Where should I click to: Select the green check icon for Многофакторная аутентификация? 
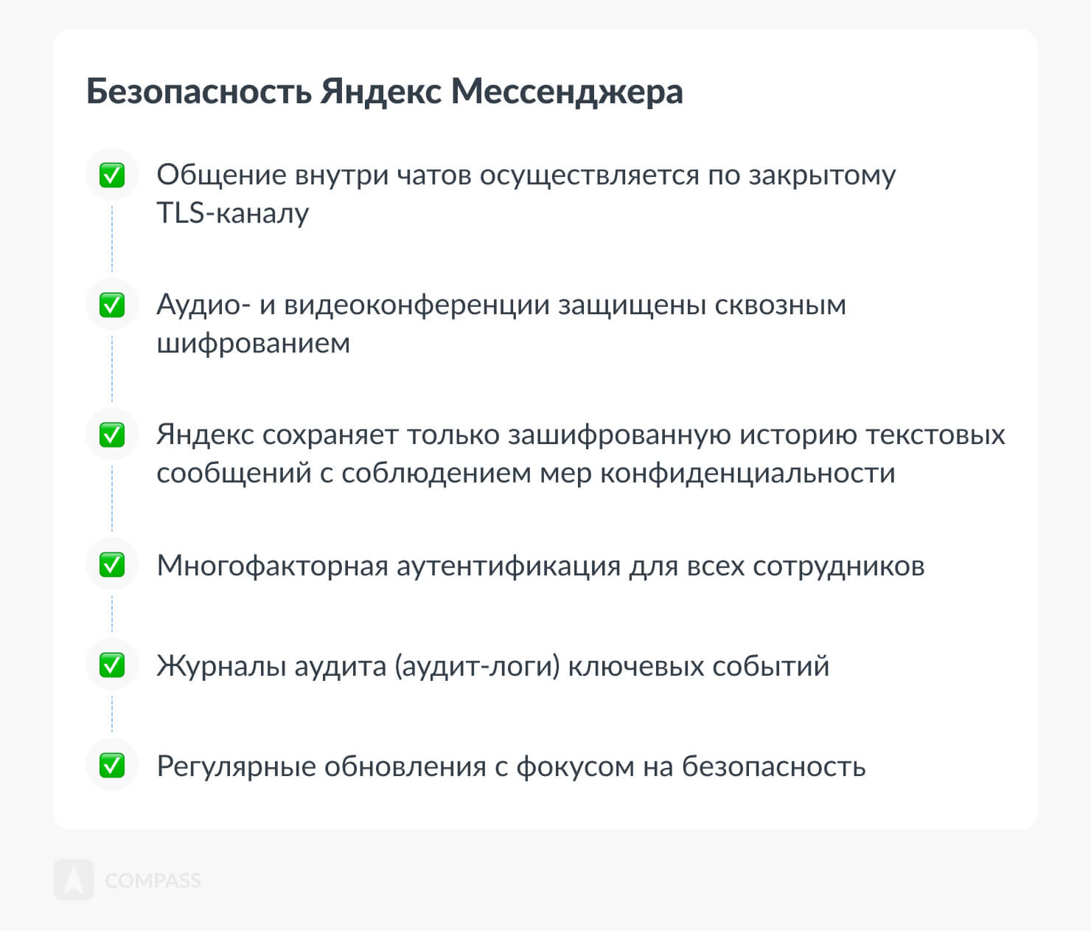[x=112, y=565]
